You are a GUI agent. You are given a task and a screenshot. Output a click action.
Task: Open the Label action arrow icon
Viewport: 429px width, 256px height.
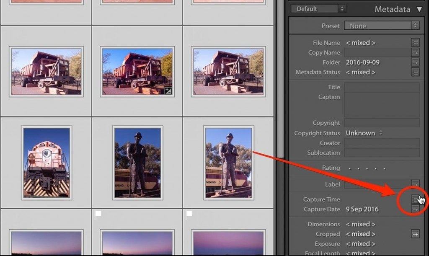[x=415, y=184]
